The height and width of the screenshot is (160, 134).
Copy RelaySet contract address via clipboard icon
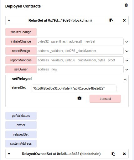click(x=111, y=20)
